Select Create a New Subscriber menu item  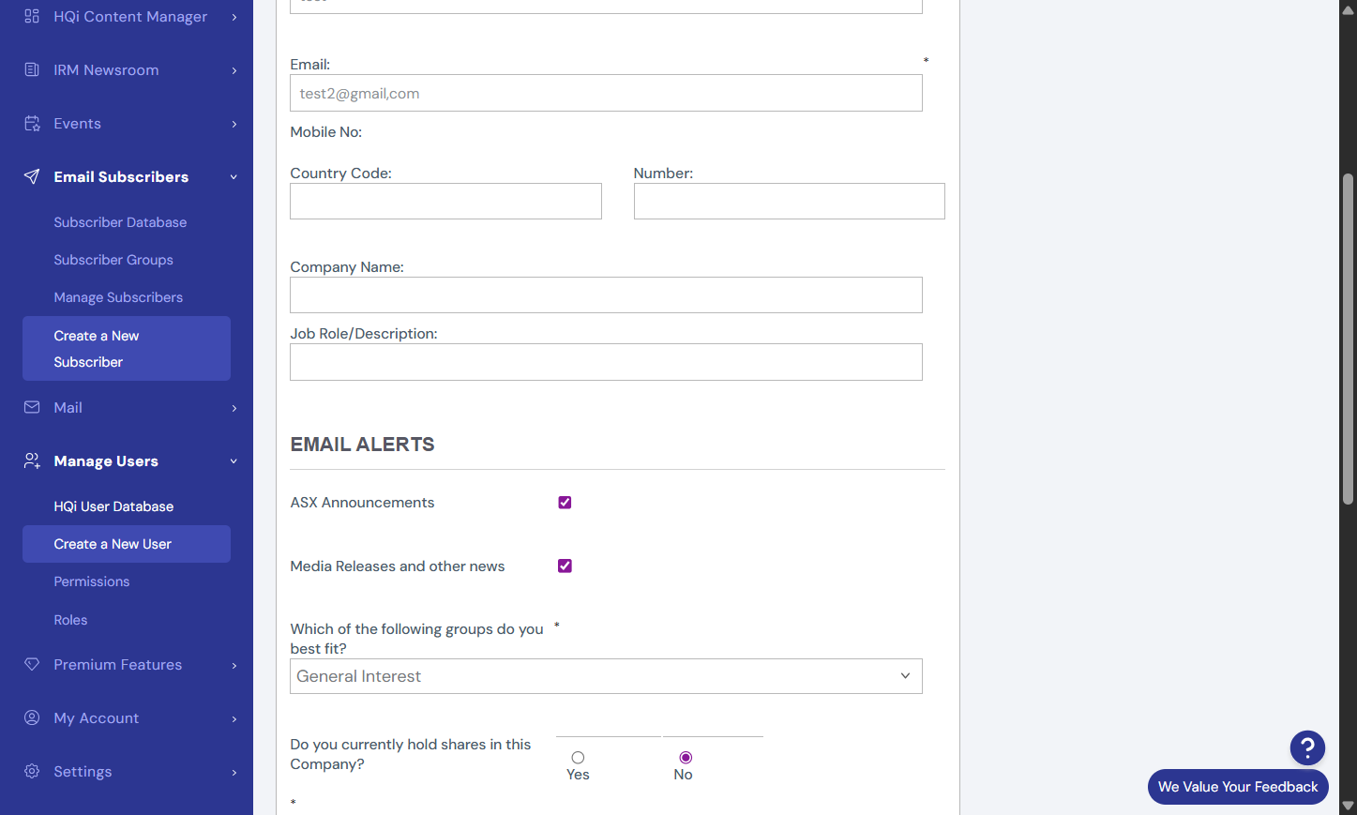tap(127, 348)
